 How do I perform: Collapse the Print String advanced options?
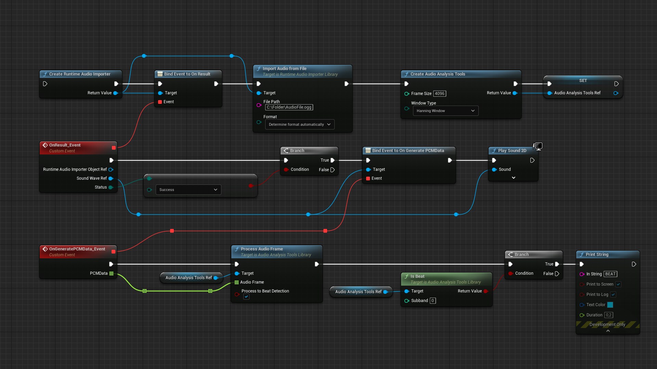(608, 331)
